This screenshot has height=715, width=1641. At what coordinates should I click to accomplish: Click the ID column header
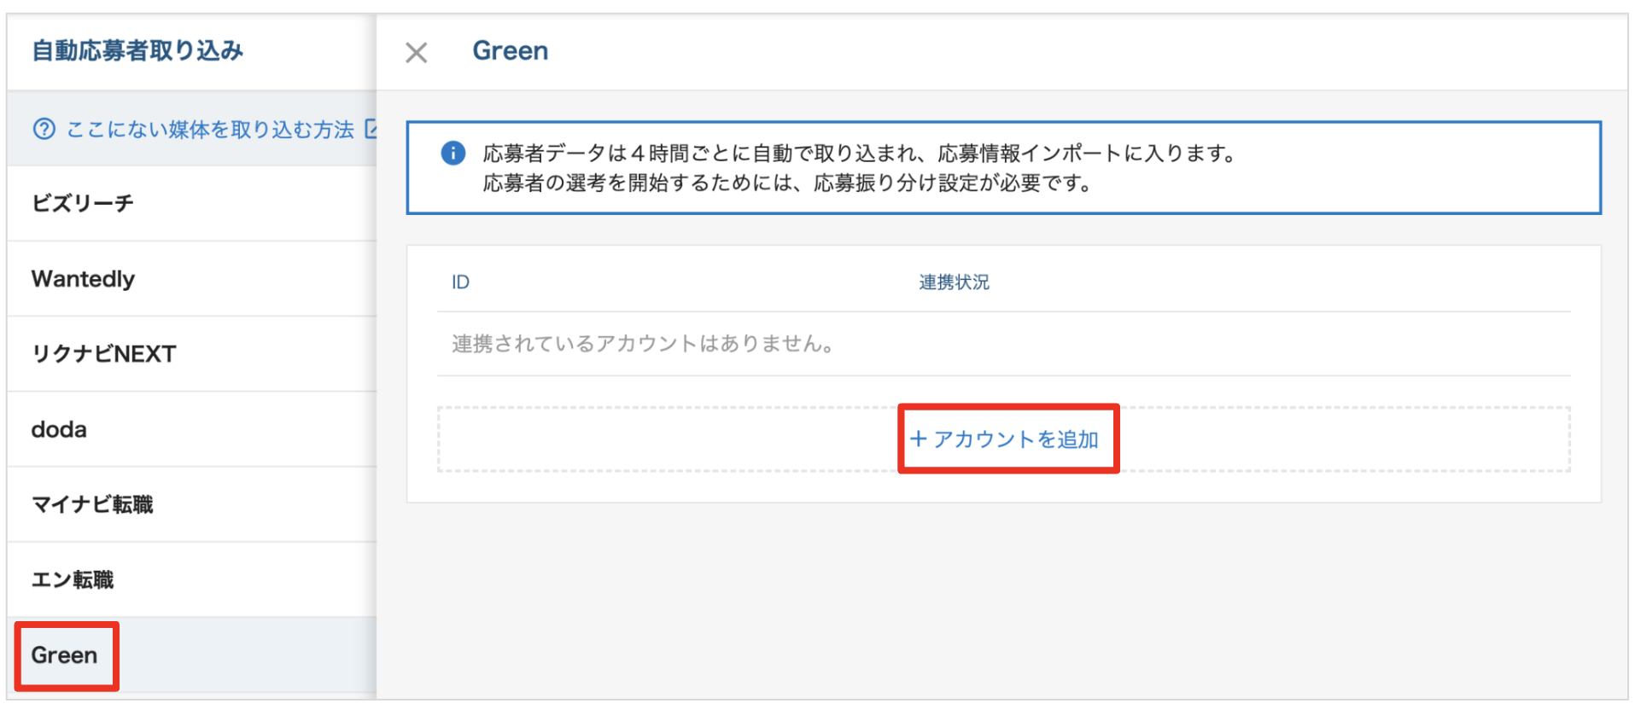click(460, 282)
